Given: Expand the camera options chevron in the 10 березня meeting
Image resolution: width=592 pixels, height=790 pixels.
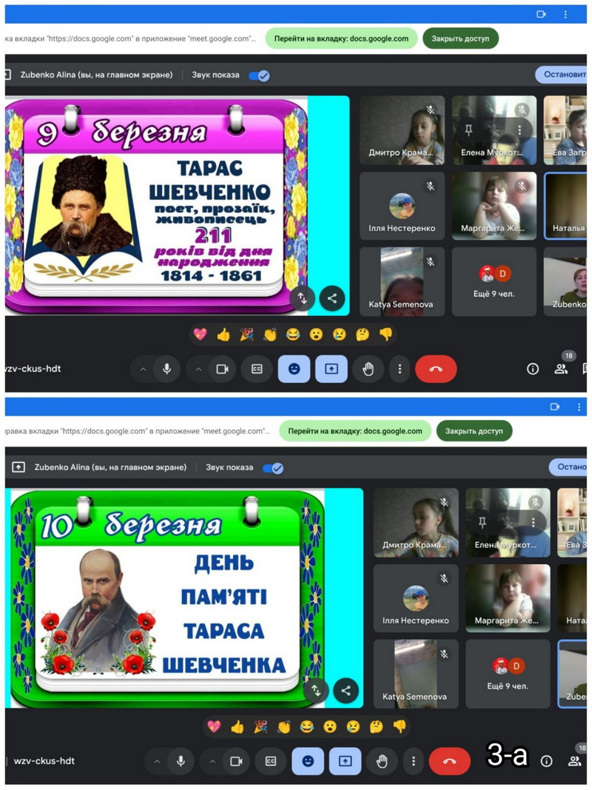Looking at the screenshot, I should point(212,760).
